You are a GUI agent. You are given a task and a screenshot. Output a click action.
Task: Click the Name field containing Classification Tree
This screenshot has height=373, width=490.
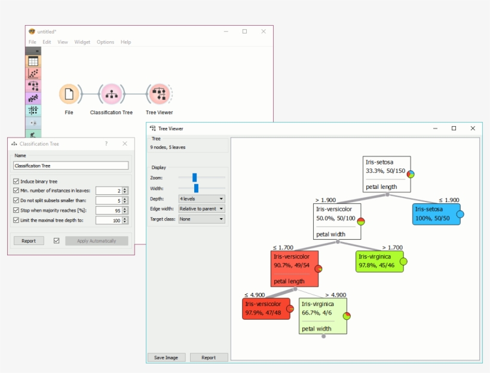71,166
